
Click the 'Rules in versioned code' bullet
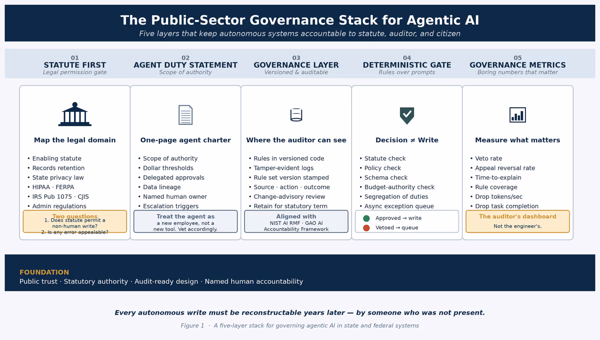286,159
